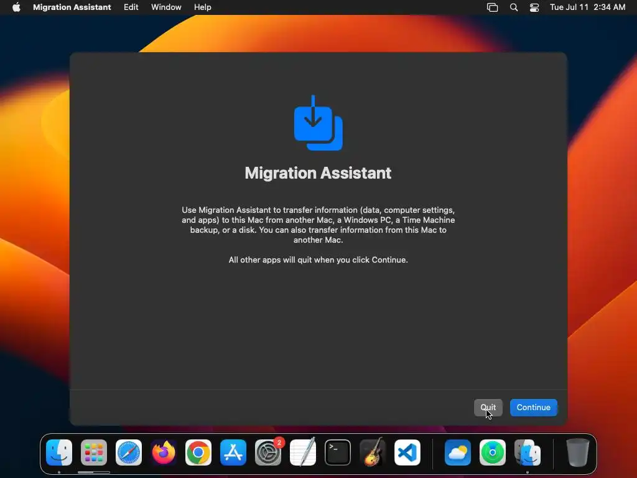637x478 pixels.
Task: Launch Google Chrome from the Dock
Action: point(198,452)
